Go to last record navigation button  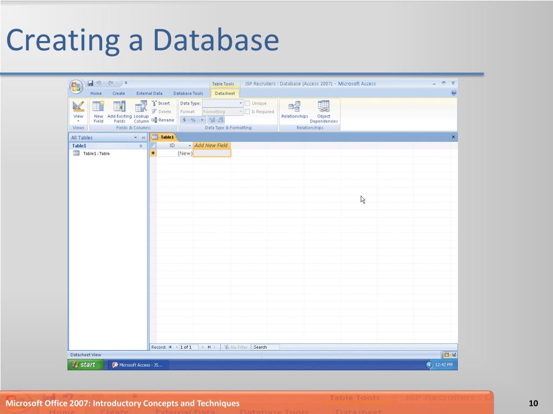(x=209, y=347)
